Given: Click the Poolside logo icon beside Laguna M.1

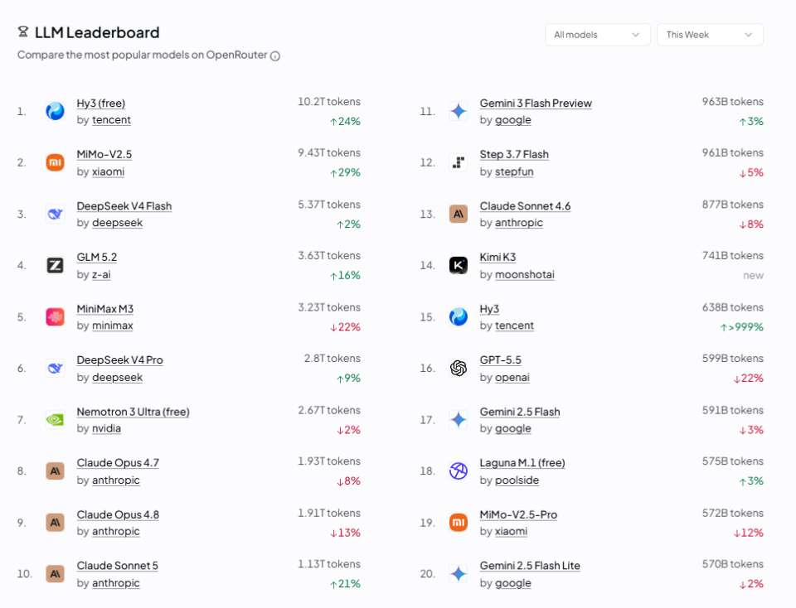Looking at the screenshot, I should tap(459, 471).
